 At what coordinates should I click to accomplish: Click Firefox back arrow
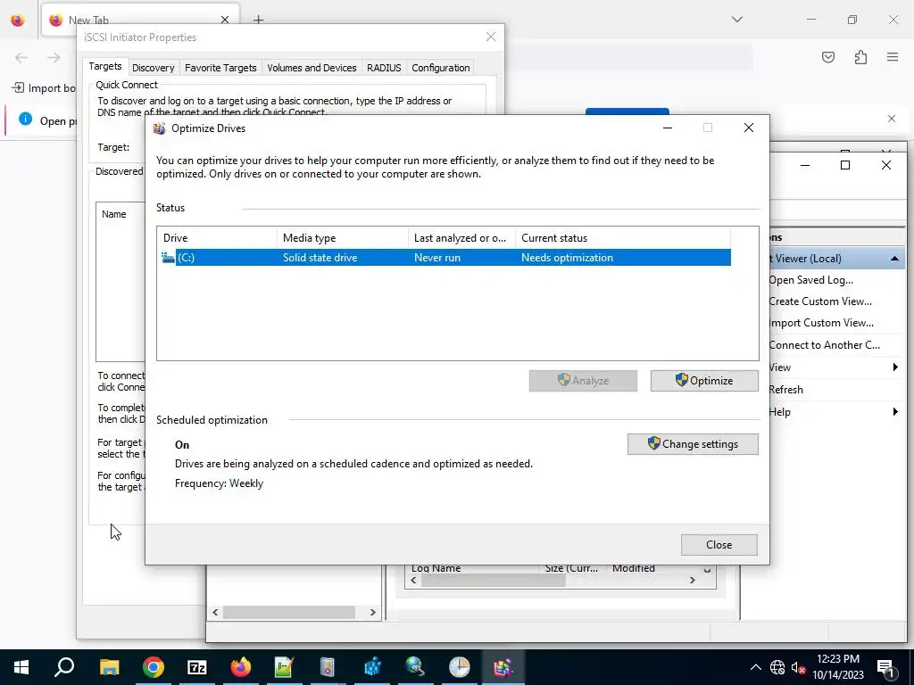coord(21,57)
